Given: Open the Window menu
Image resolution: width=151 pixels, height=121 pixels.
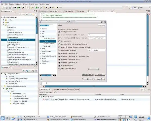Looking at the screenshot, I should [42, 4].
